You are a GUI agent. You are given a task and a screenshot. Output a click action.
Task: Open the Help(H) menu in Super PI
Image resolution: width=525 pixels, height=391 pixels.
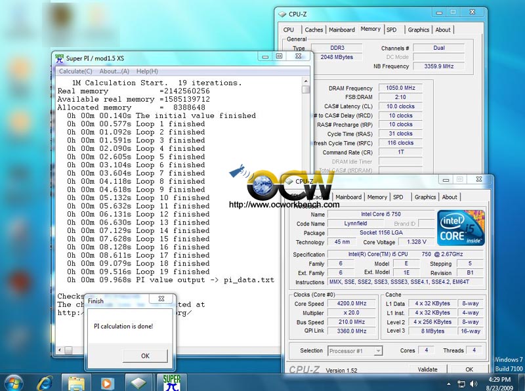point(147,72)
